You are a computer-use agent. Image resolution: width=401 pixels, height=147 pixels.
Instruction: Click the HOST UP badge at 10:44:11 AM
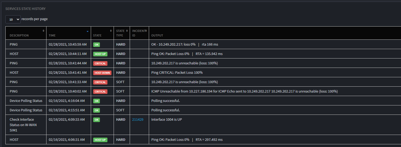(x=100, y=54)
